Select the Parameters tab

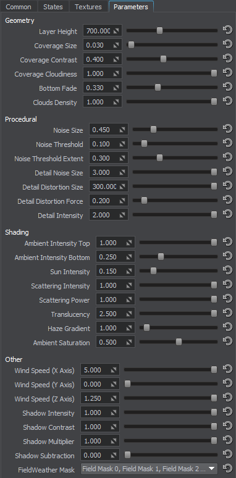click(131, 7)
